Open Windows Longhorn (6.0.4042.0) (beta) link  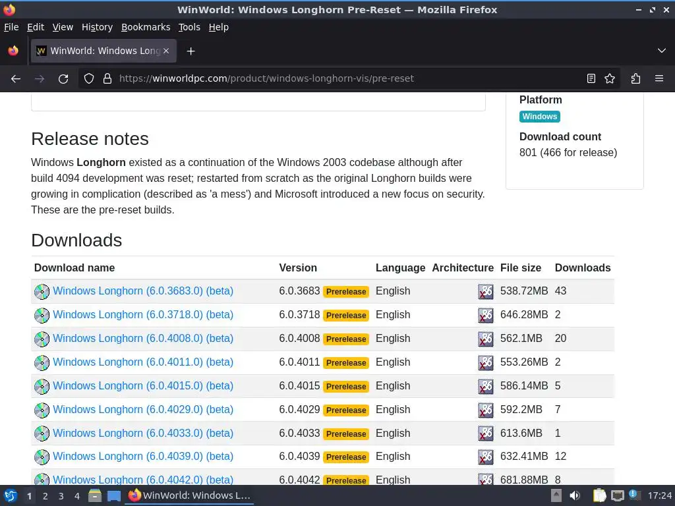coord(143,480)
